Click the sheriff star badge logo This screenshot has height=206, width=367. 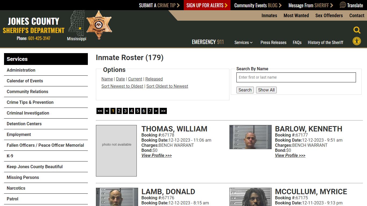[99, 25]
